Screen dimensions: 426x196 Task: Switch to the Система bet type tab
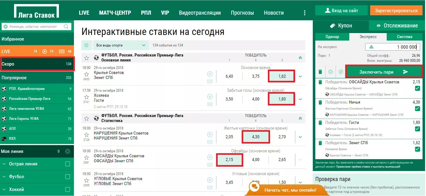[x=404, y=37]
